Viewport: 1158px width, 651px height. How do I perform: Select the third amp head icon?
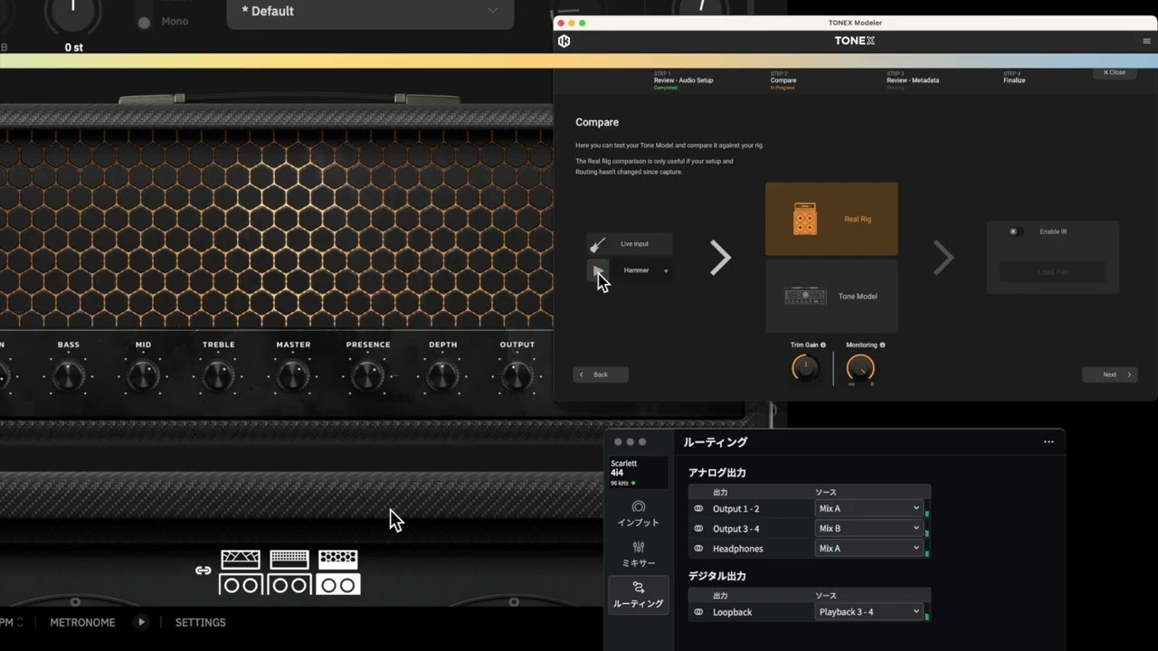pyautogui.click(x=337, y=560)
